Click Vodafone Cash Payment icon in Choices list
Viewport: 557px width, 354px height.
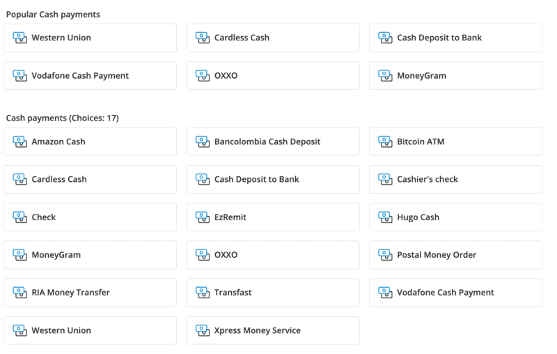click(385, 293)
